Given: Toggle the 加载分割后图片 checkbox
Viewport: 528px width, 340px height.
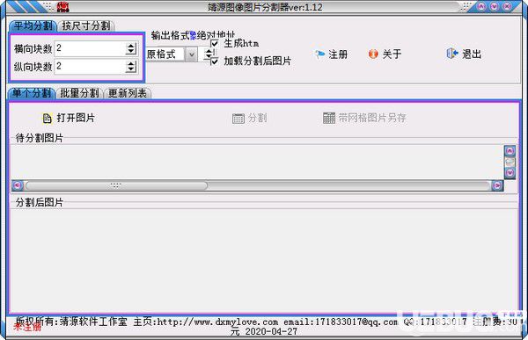Looking at the screenshot, I should (x=215, y=61).
